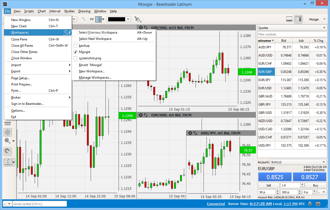Click the 0.8527 ask price button

310,177
